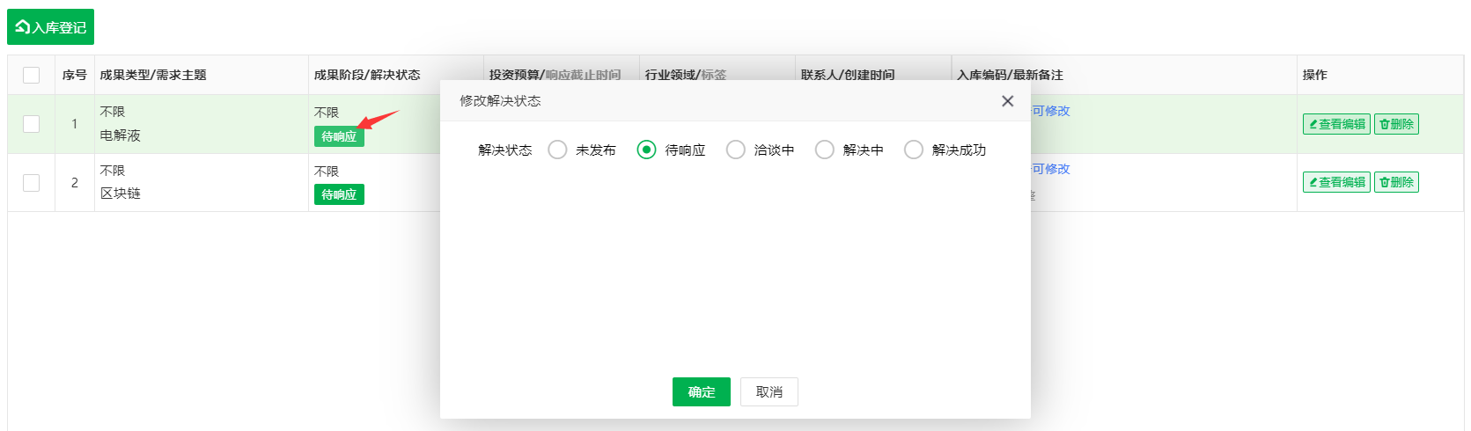
Task: Click the 可修改 link in row 2
Action: (x=1051, y=169)
